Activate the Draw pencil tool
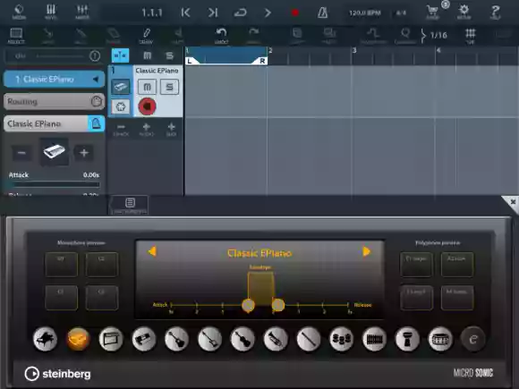519x389 pixels. pos(146,36)
